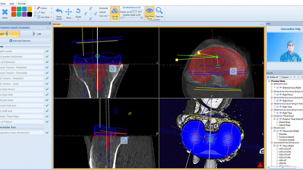The height and width of the screenshot is (170, 303).
Task: Pick the red color swatch
Action: click(14, 9)
